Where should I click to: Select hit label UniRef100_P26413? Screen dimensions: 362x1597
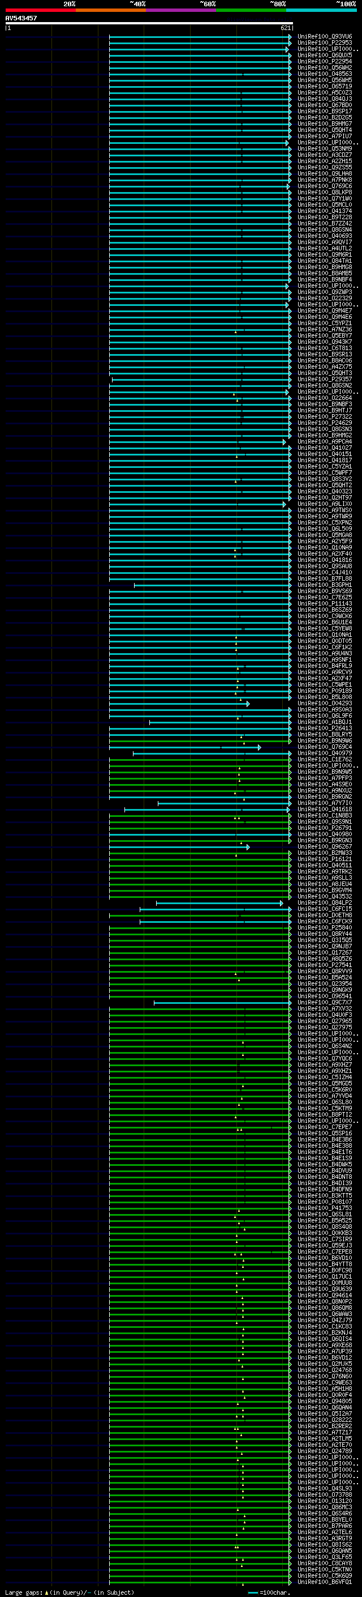point(325,729)
